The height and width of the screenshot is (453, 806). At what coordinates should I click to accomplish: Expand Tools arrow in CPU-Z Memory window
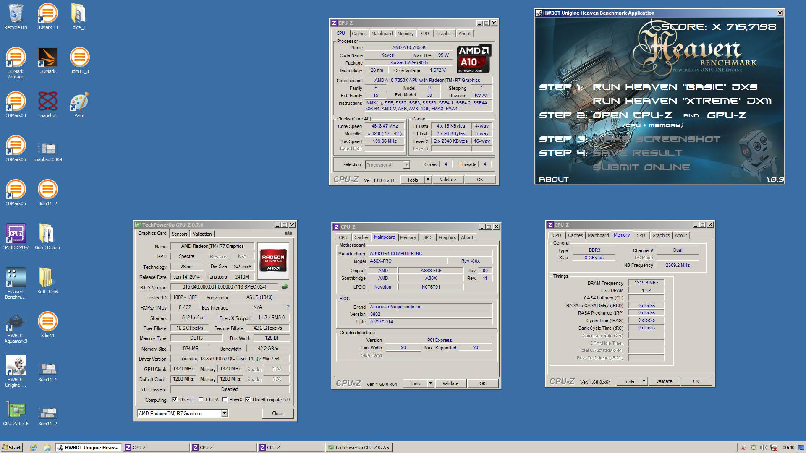click(x=644, y=381)
